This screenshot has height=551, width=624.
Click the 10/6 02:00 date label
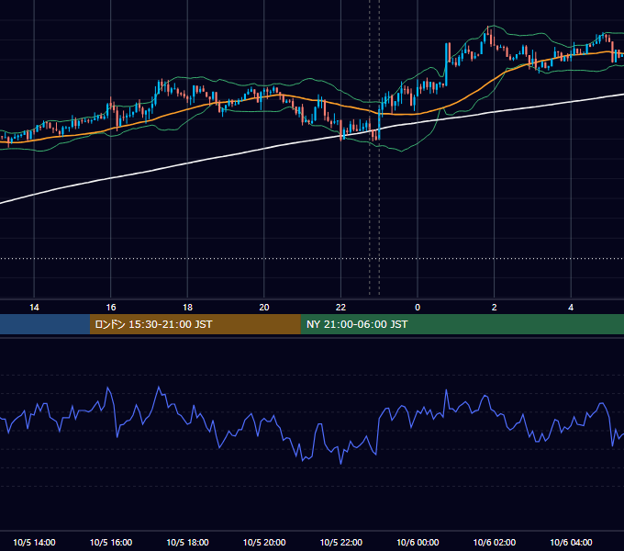coord(495,542)
